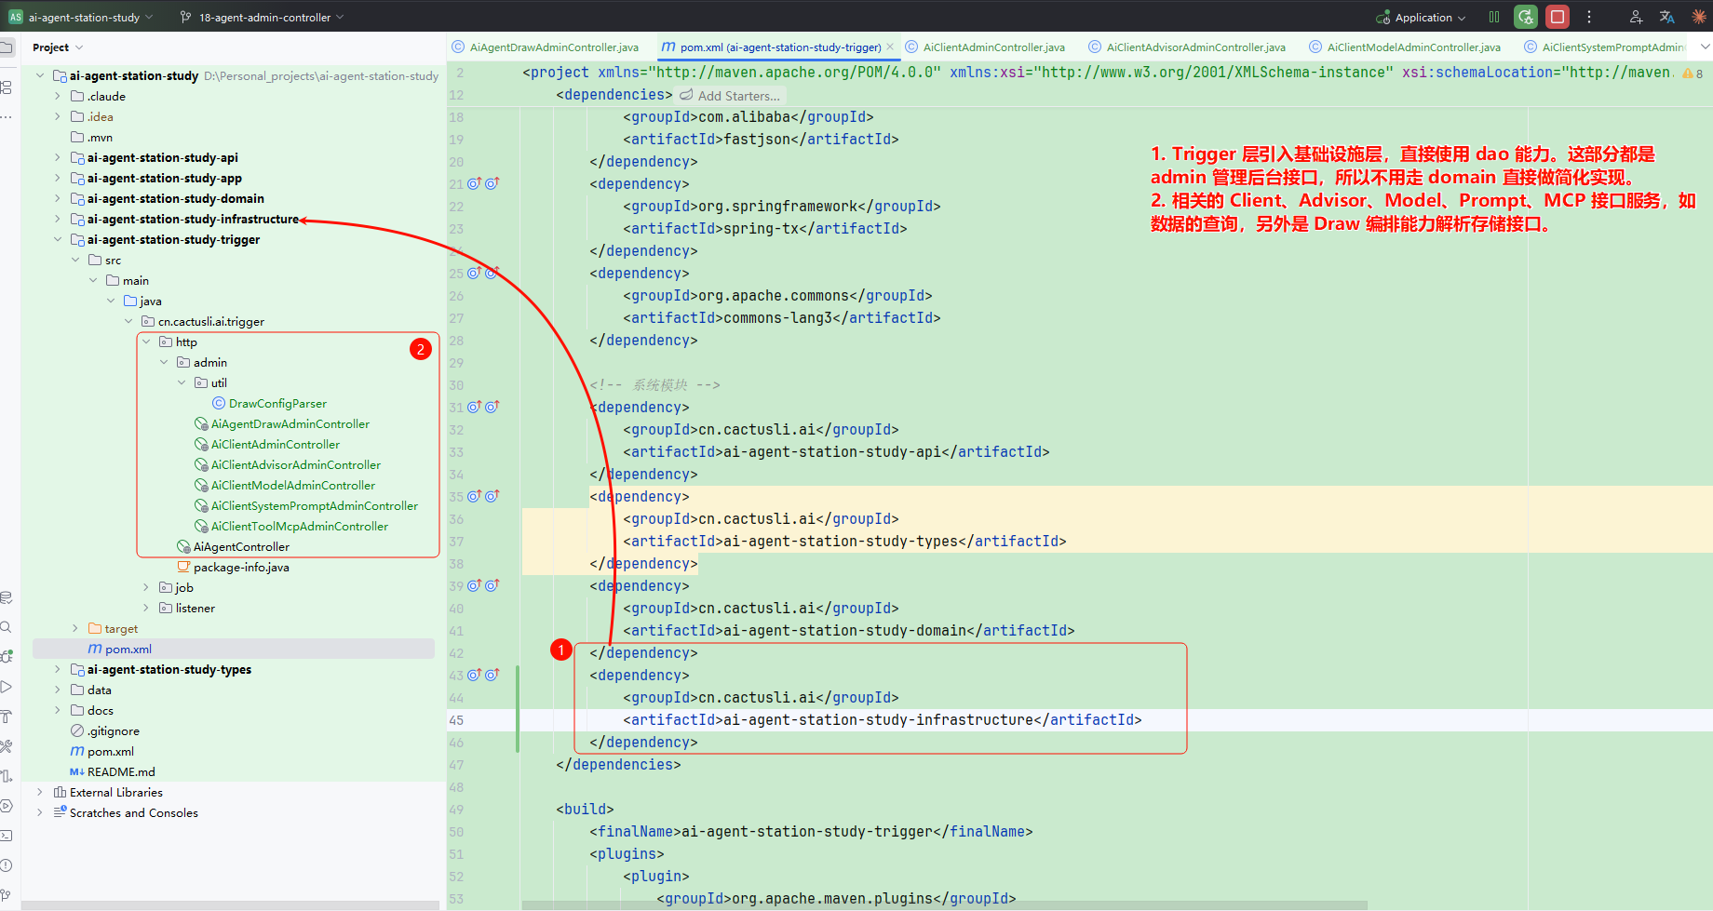
Task: Open the Code With Me add-user icon
Action: (x=1636, y=17)
